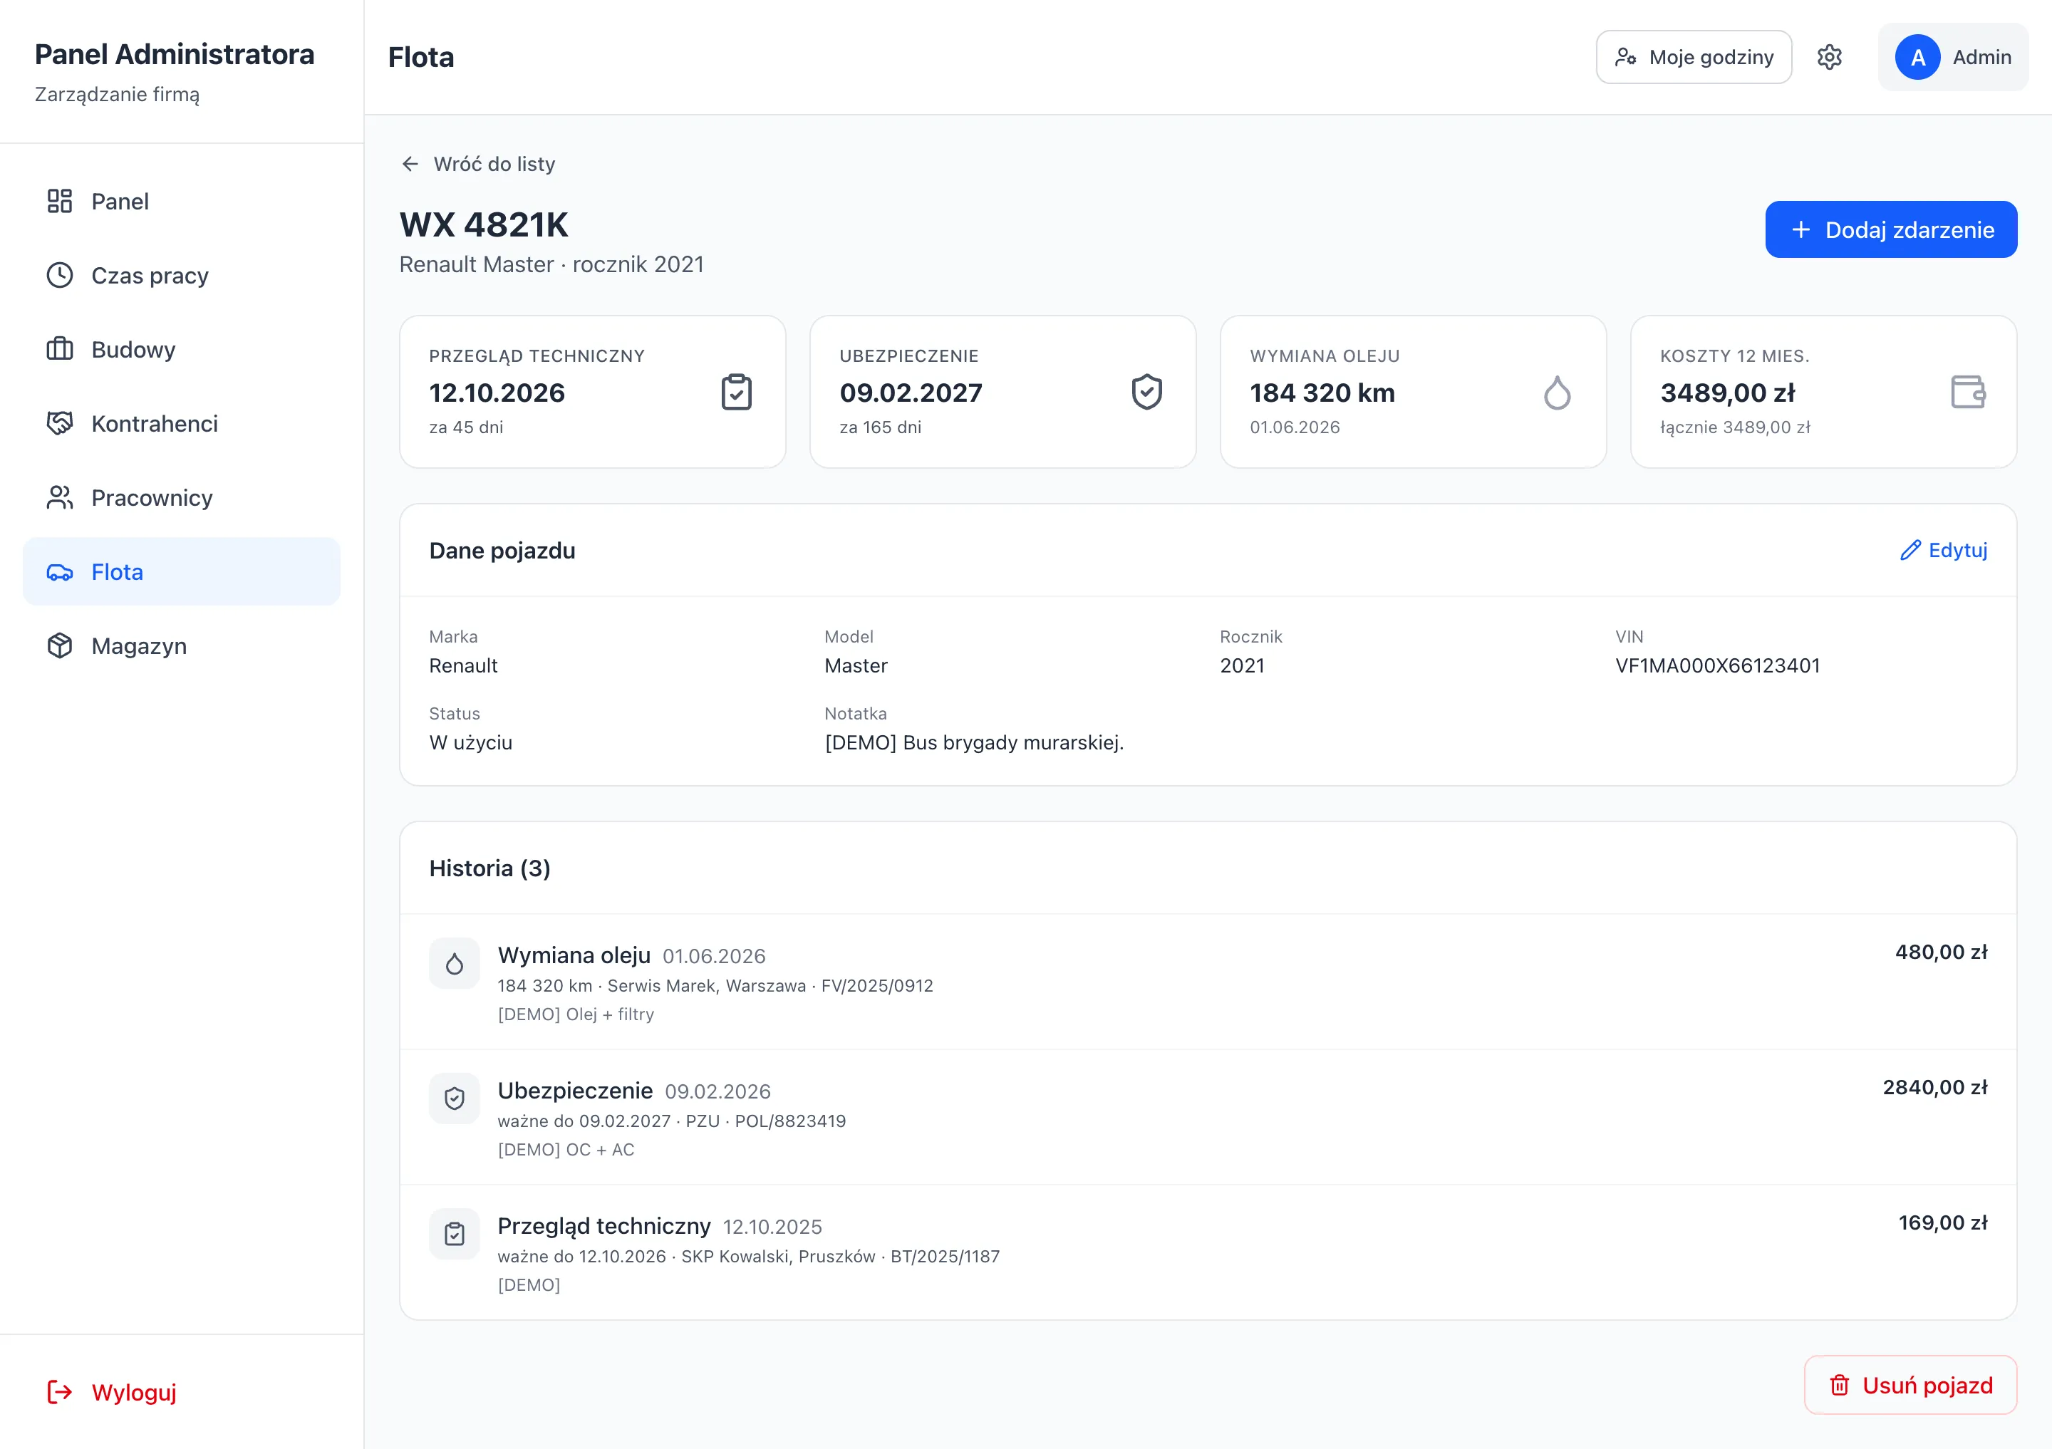Click the W użyciu status value
Viewport: 2052px width, 1449px height.
pyautogui.click(x=470, y=742)
